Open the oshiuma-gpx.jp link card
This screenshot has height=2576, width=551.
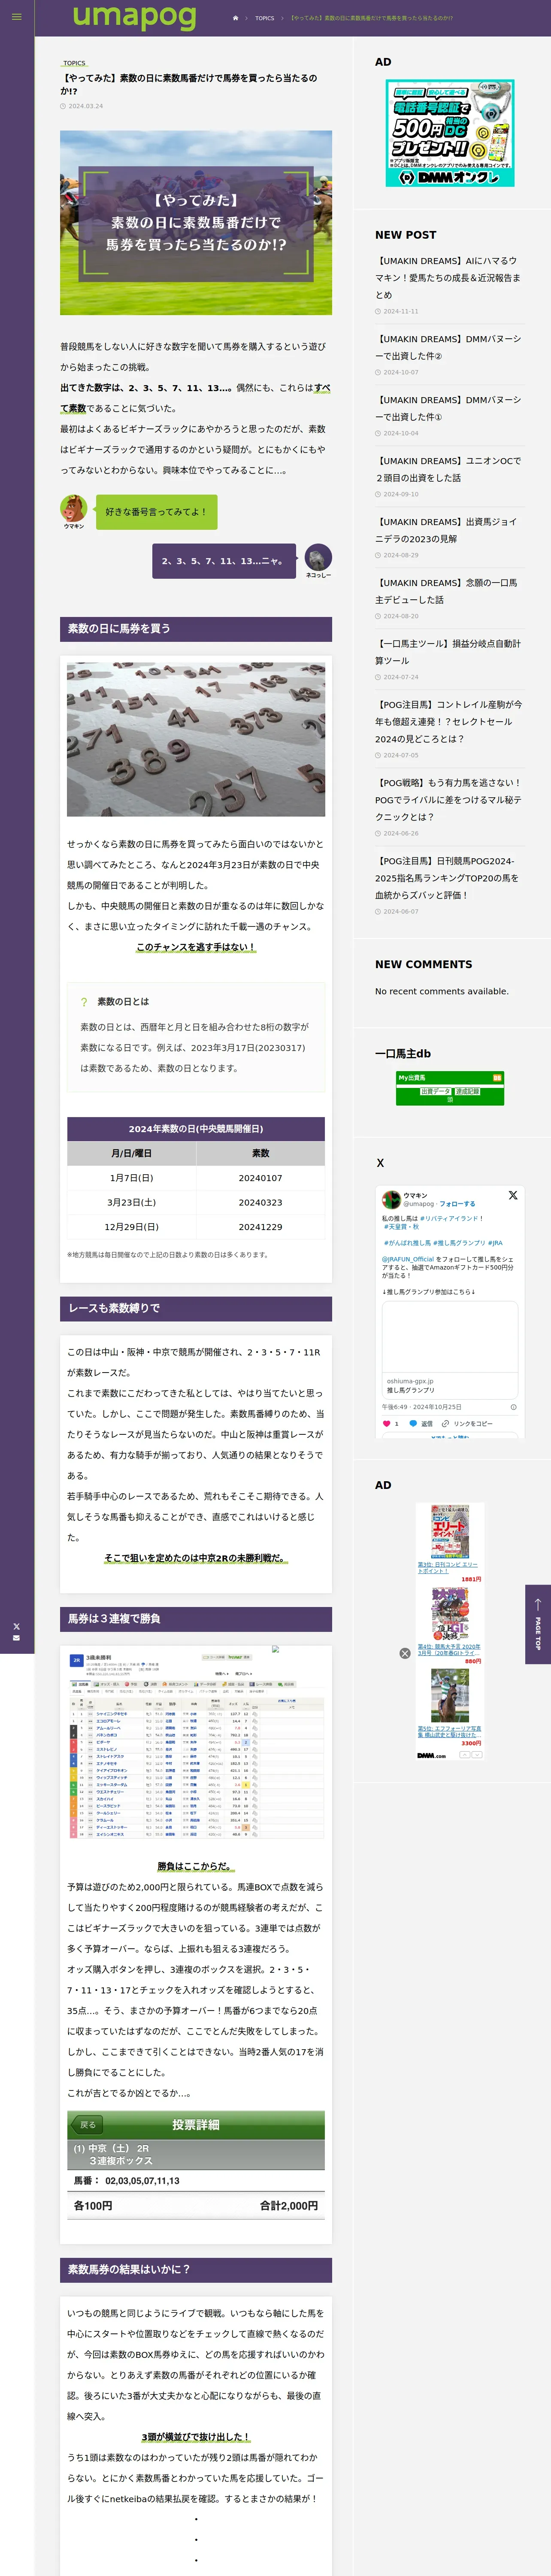click(x=450, y=1350)
